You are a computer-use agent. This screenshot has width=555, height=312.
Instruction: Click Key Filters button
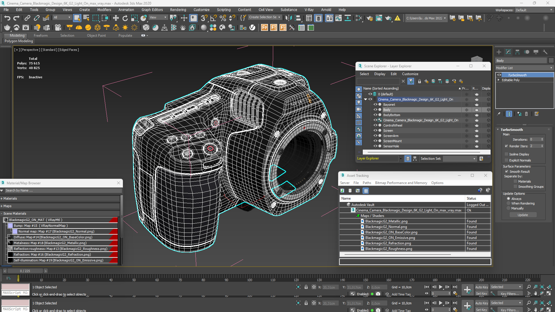(510, 294)
